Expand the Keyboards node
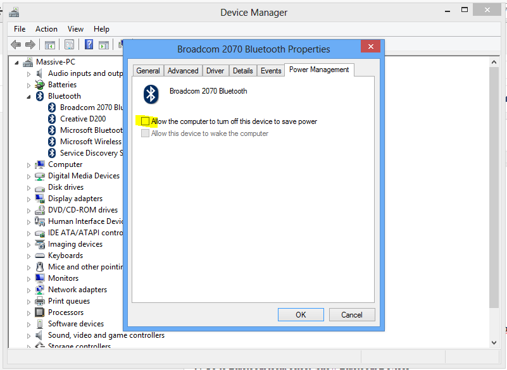This screenshot has height=370, width=507. point(28,256)
